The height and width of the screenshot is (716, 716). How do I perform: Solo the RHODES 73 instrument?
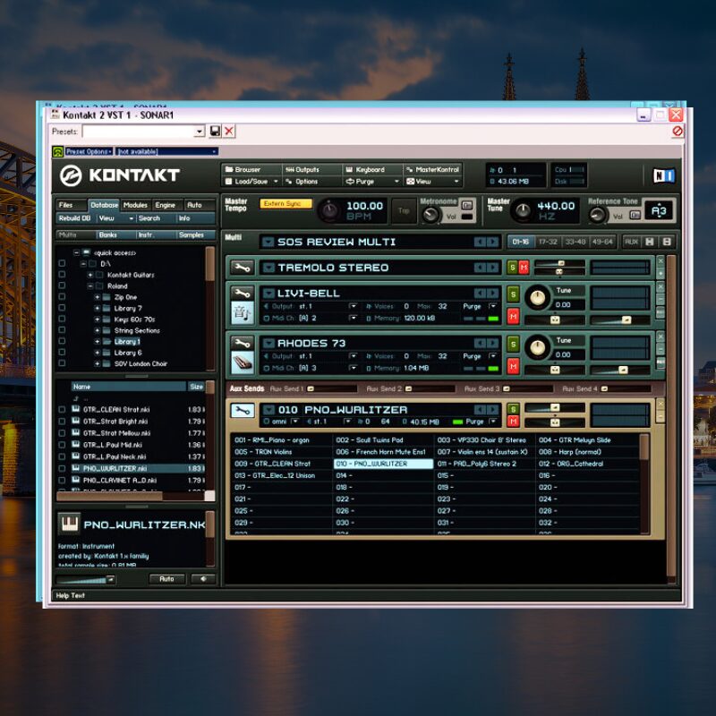513,344
